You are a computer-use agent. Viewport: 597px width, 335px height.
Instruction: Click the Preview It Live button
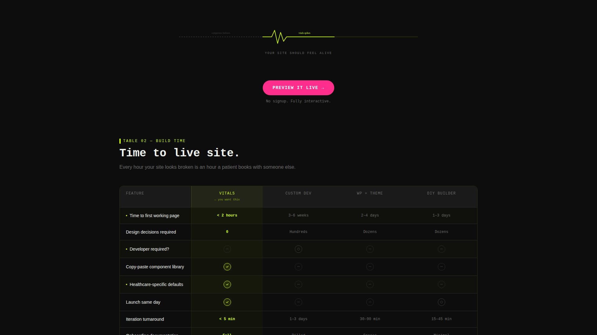298,88
